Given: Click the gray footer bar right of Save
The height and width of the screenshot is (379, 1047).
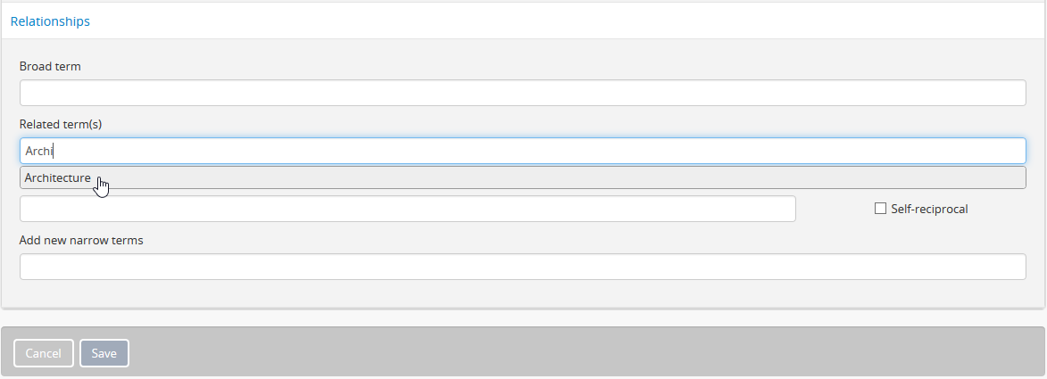Looking at the screenshot, I should 580,353.
